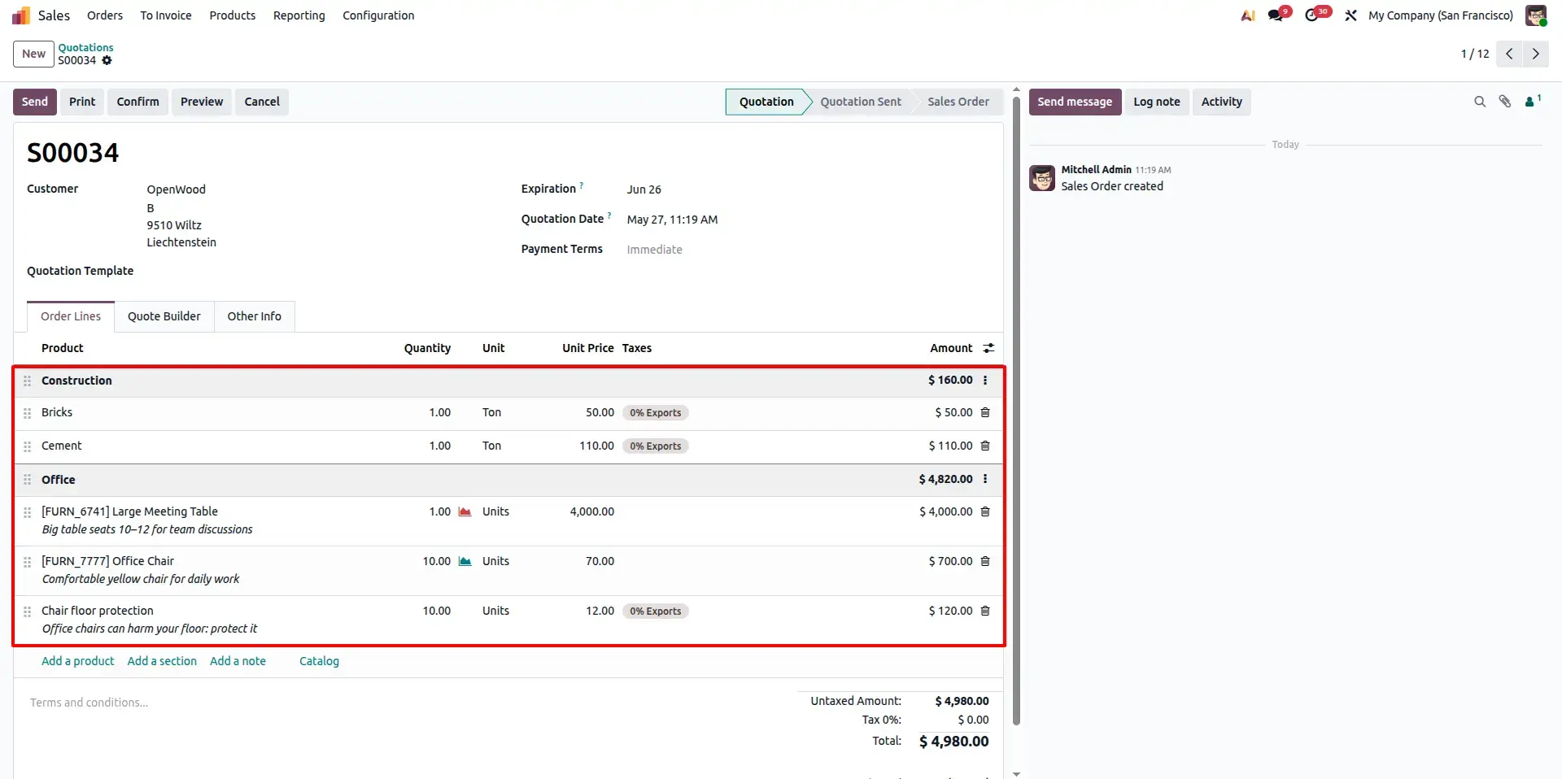The image size is (1562, 779).
Task: Click the Expiration help question mark
Action: click(581, 185)
